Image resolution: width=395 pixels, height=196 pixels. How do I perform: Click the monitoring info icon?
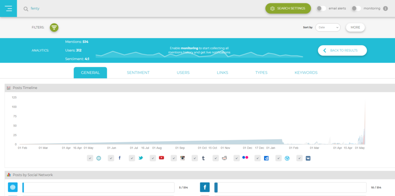[385, 8]
